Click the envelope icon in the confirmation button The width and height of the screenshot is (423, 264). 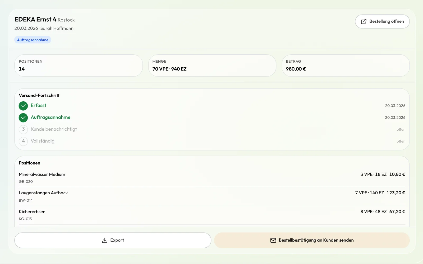click(x=273, y=240)
